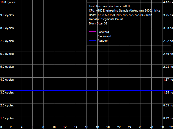Click the '10.0 cycles' y-axis label
The width and height of the screenshot is (173, 129).
pos(8,2)
